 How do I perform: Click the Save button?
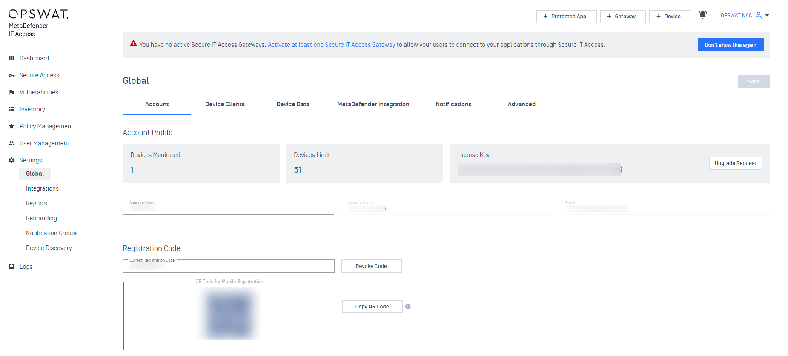[x=754, y=82]
